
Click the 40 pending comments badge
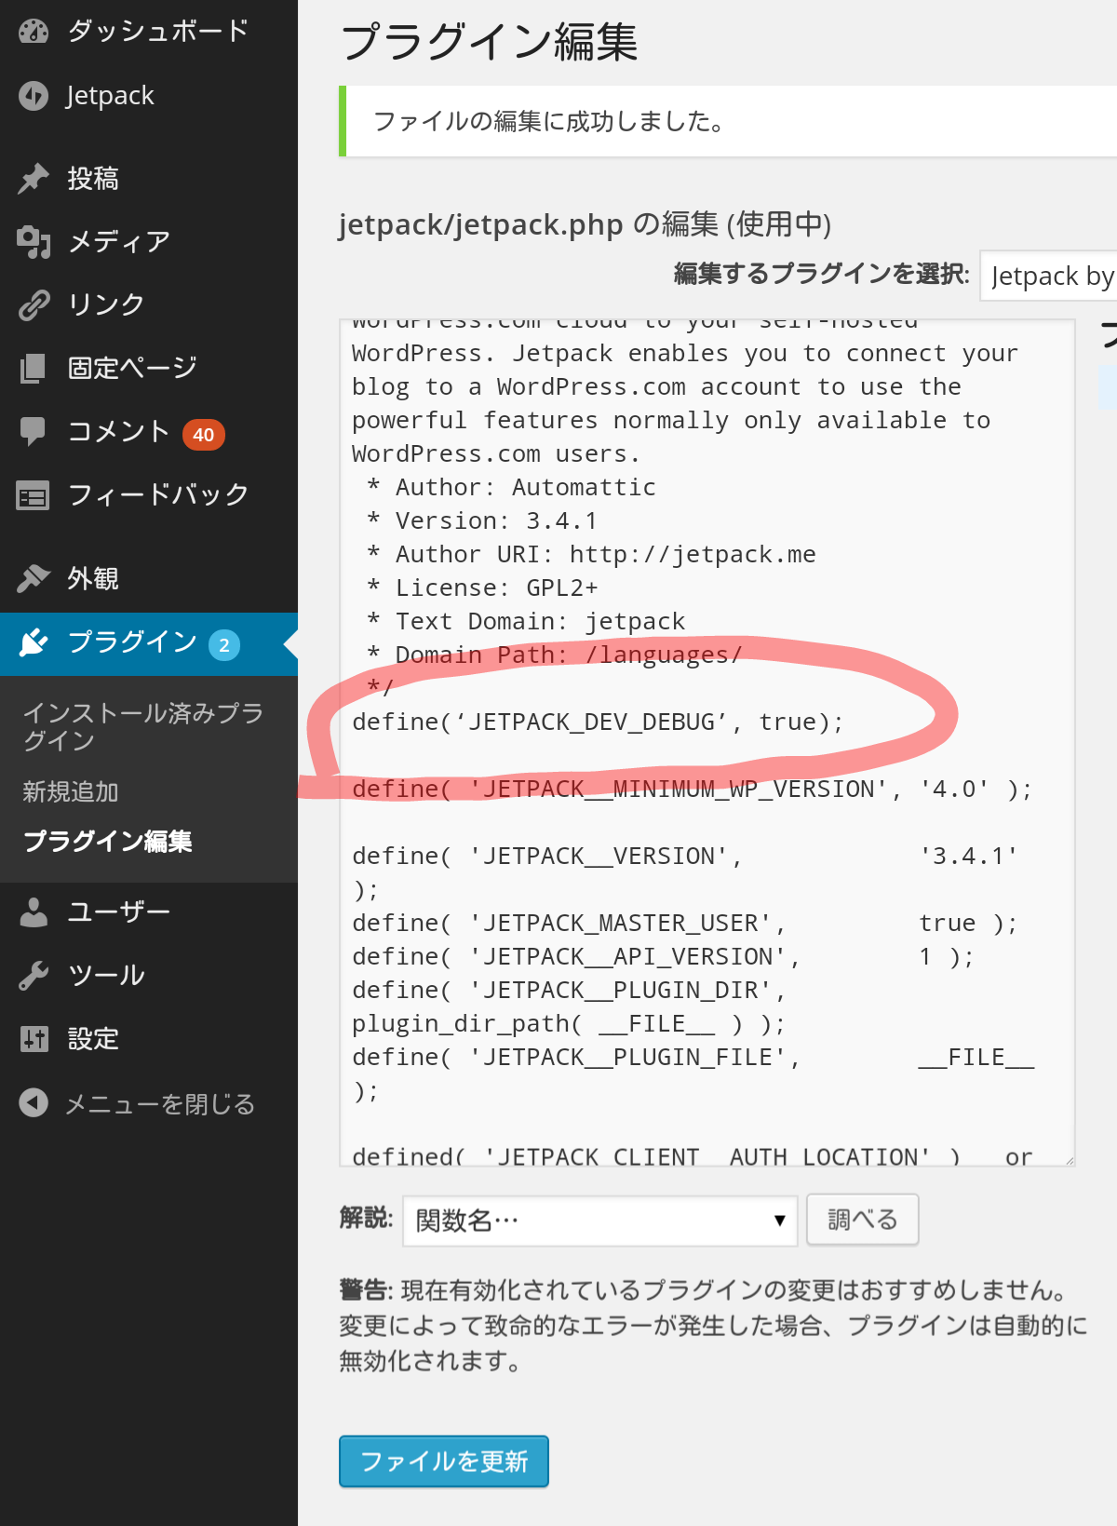click(x=204, y=434)
